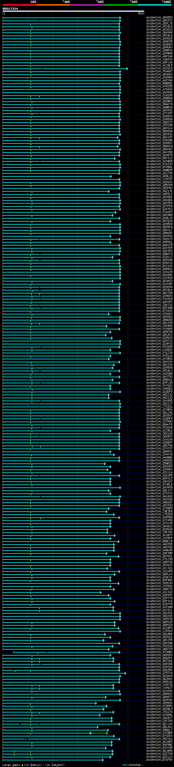Select hit UniRef100_P93459
This screenshot has width=174, height=767.
pos(159,347)
